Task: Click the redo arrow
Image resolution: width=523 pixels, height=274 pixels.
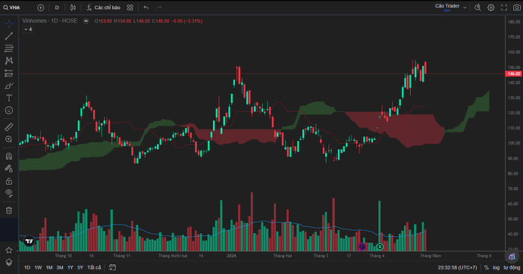Action: 159,8
